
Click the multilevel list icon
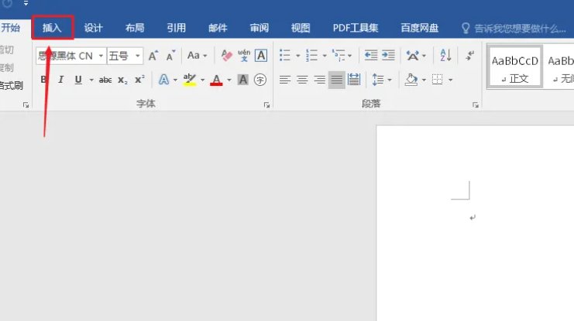coord(339,56)
